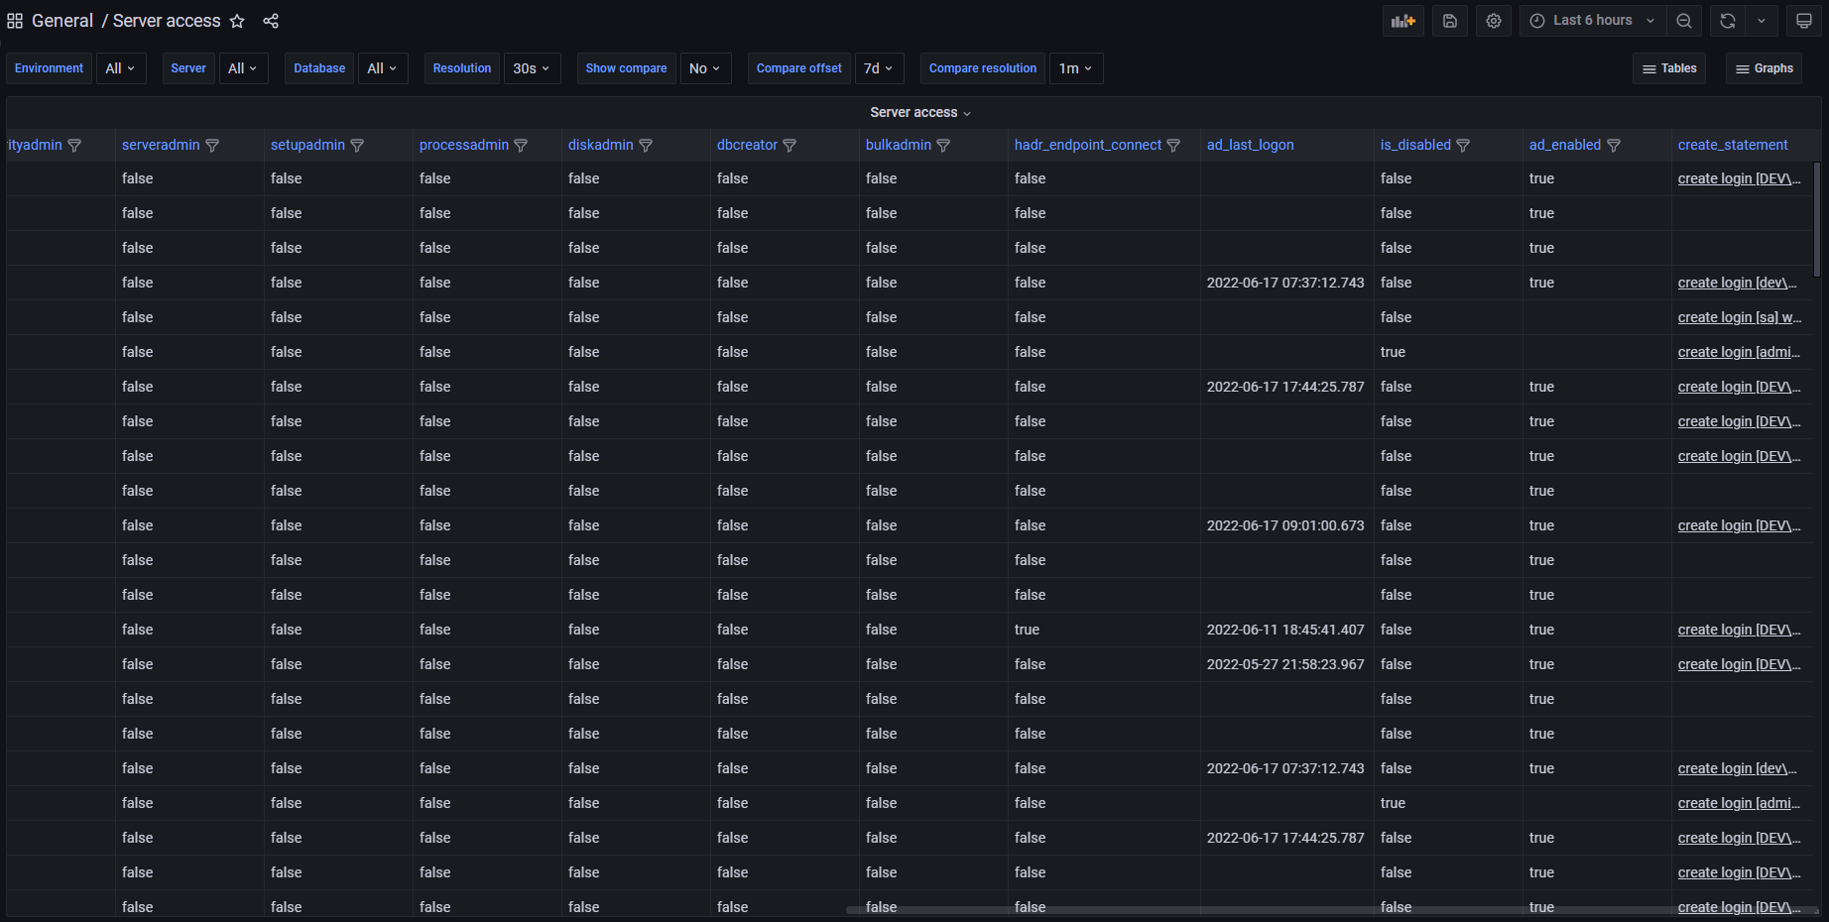Open the Environment All dropdown
The width and height of the screenshot is (1829, 922).
pyautogui.click(x=121, y=67)
